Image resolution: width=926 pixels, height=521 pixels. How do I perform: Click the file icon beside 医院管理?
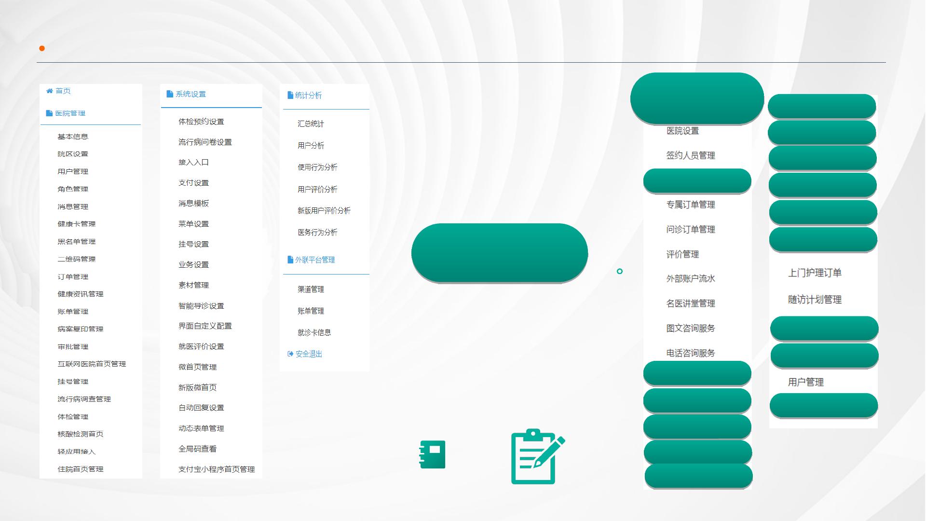click(49, 113)
